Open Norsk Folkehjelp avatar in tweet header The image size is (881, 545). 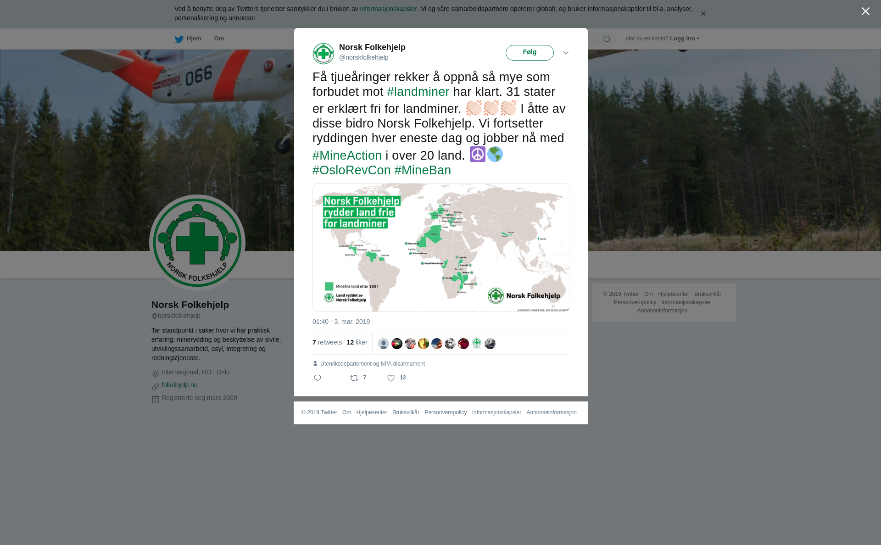[323, 53]
